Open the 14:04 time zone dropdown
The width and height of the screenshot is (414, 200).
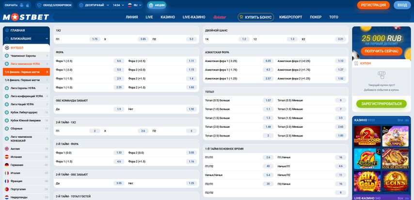tap(118, 5)
